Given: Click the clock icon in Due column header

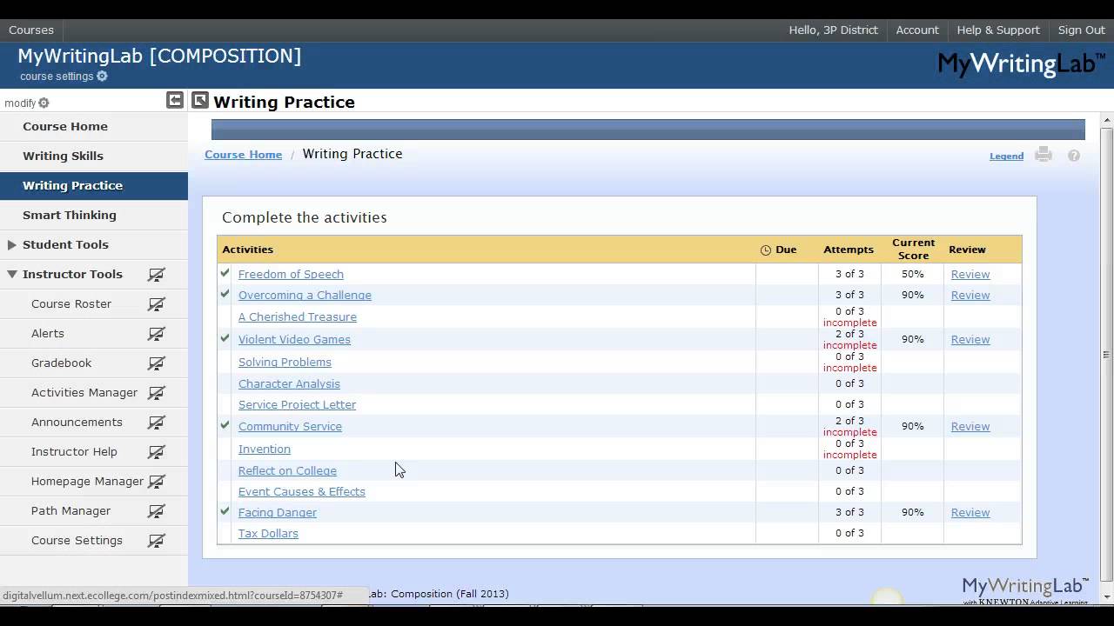Looking at the screenshot, I should (x=766, y=250).
